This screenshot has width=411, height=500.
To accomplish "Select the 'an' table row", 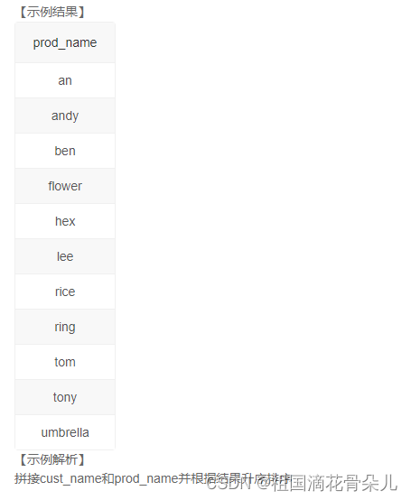I will click(65, 80).
